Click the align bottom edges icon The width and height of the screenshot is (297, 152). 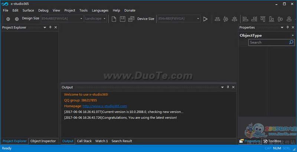coord(271,19)
